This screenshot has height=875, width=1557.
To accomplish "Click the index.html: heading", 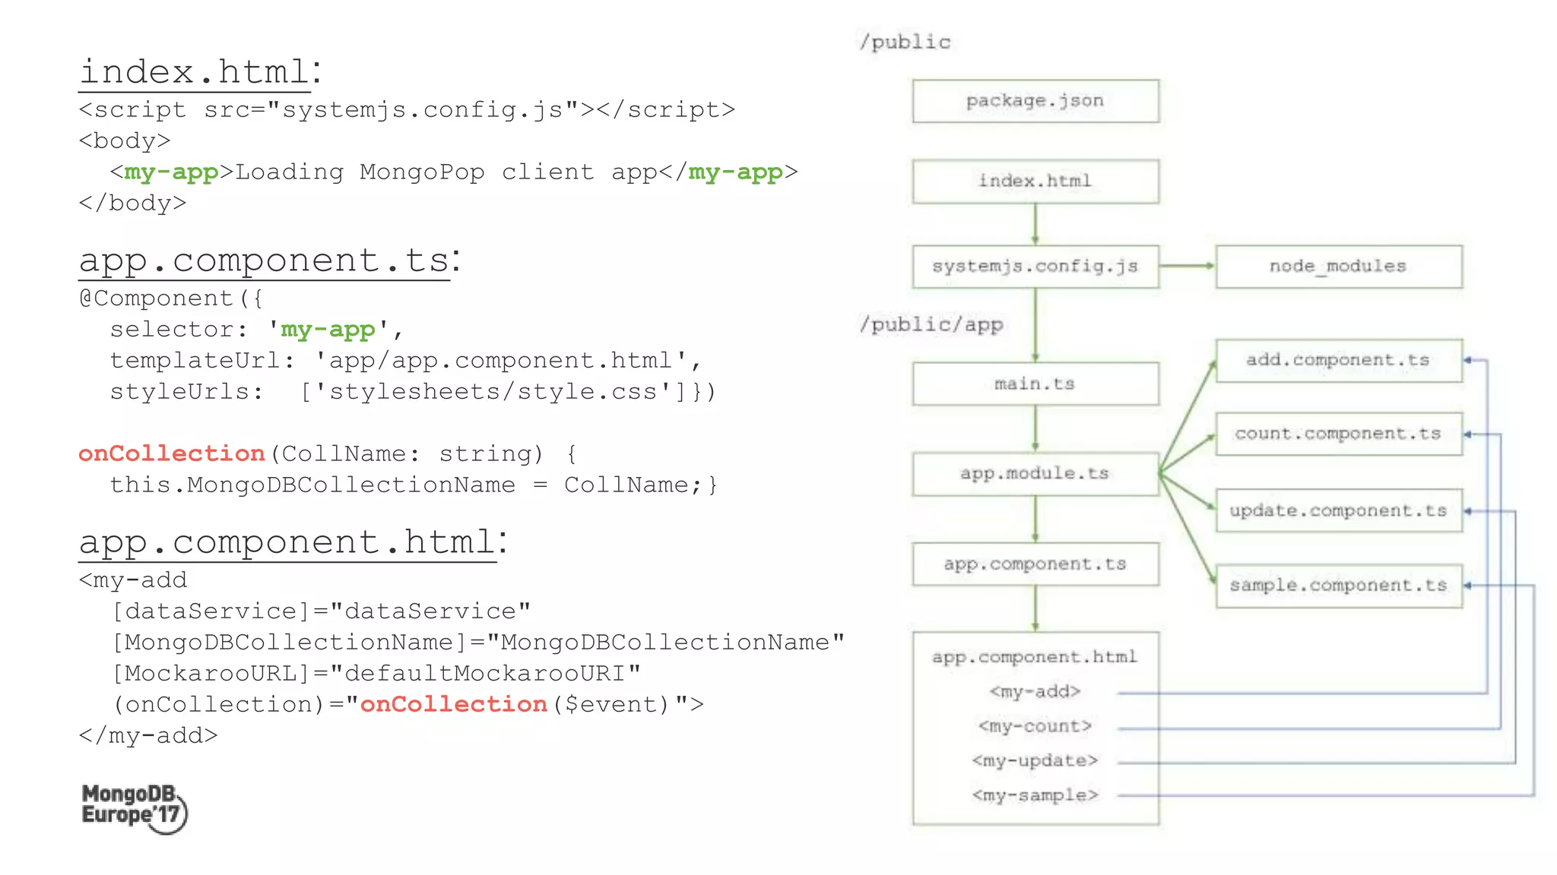I will 201,73.
